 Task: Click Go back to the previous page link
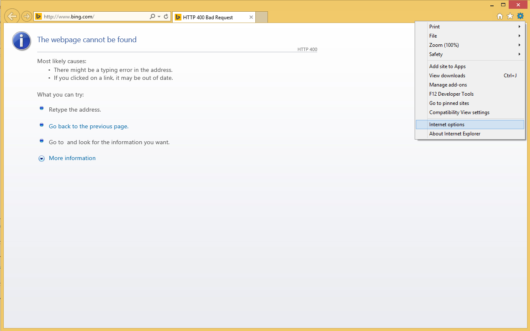(89, 126)
